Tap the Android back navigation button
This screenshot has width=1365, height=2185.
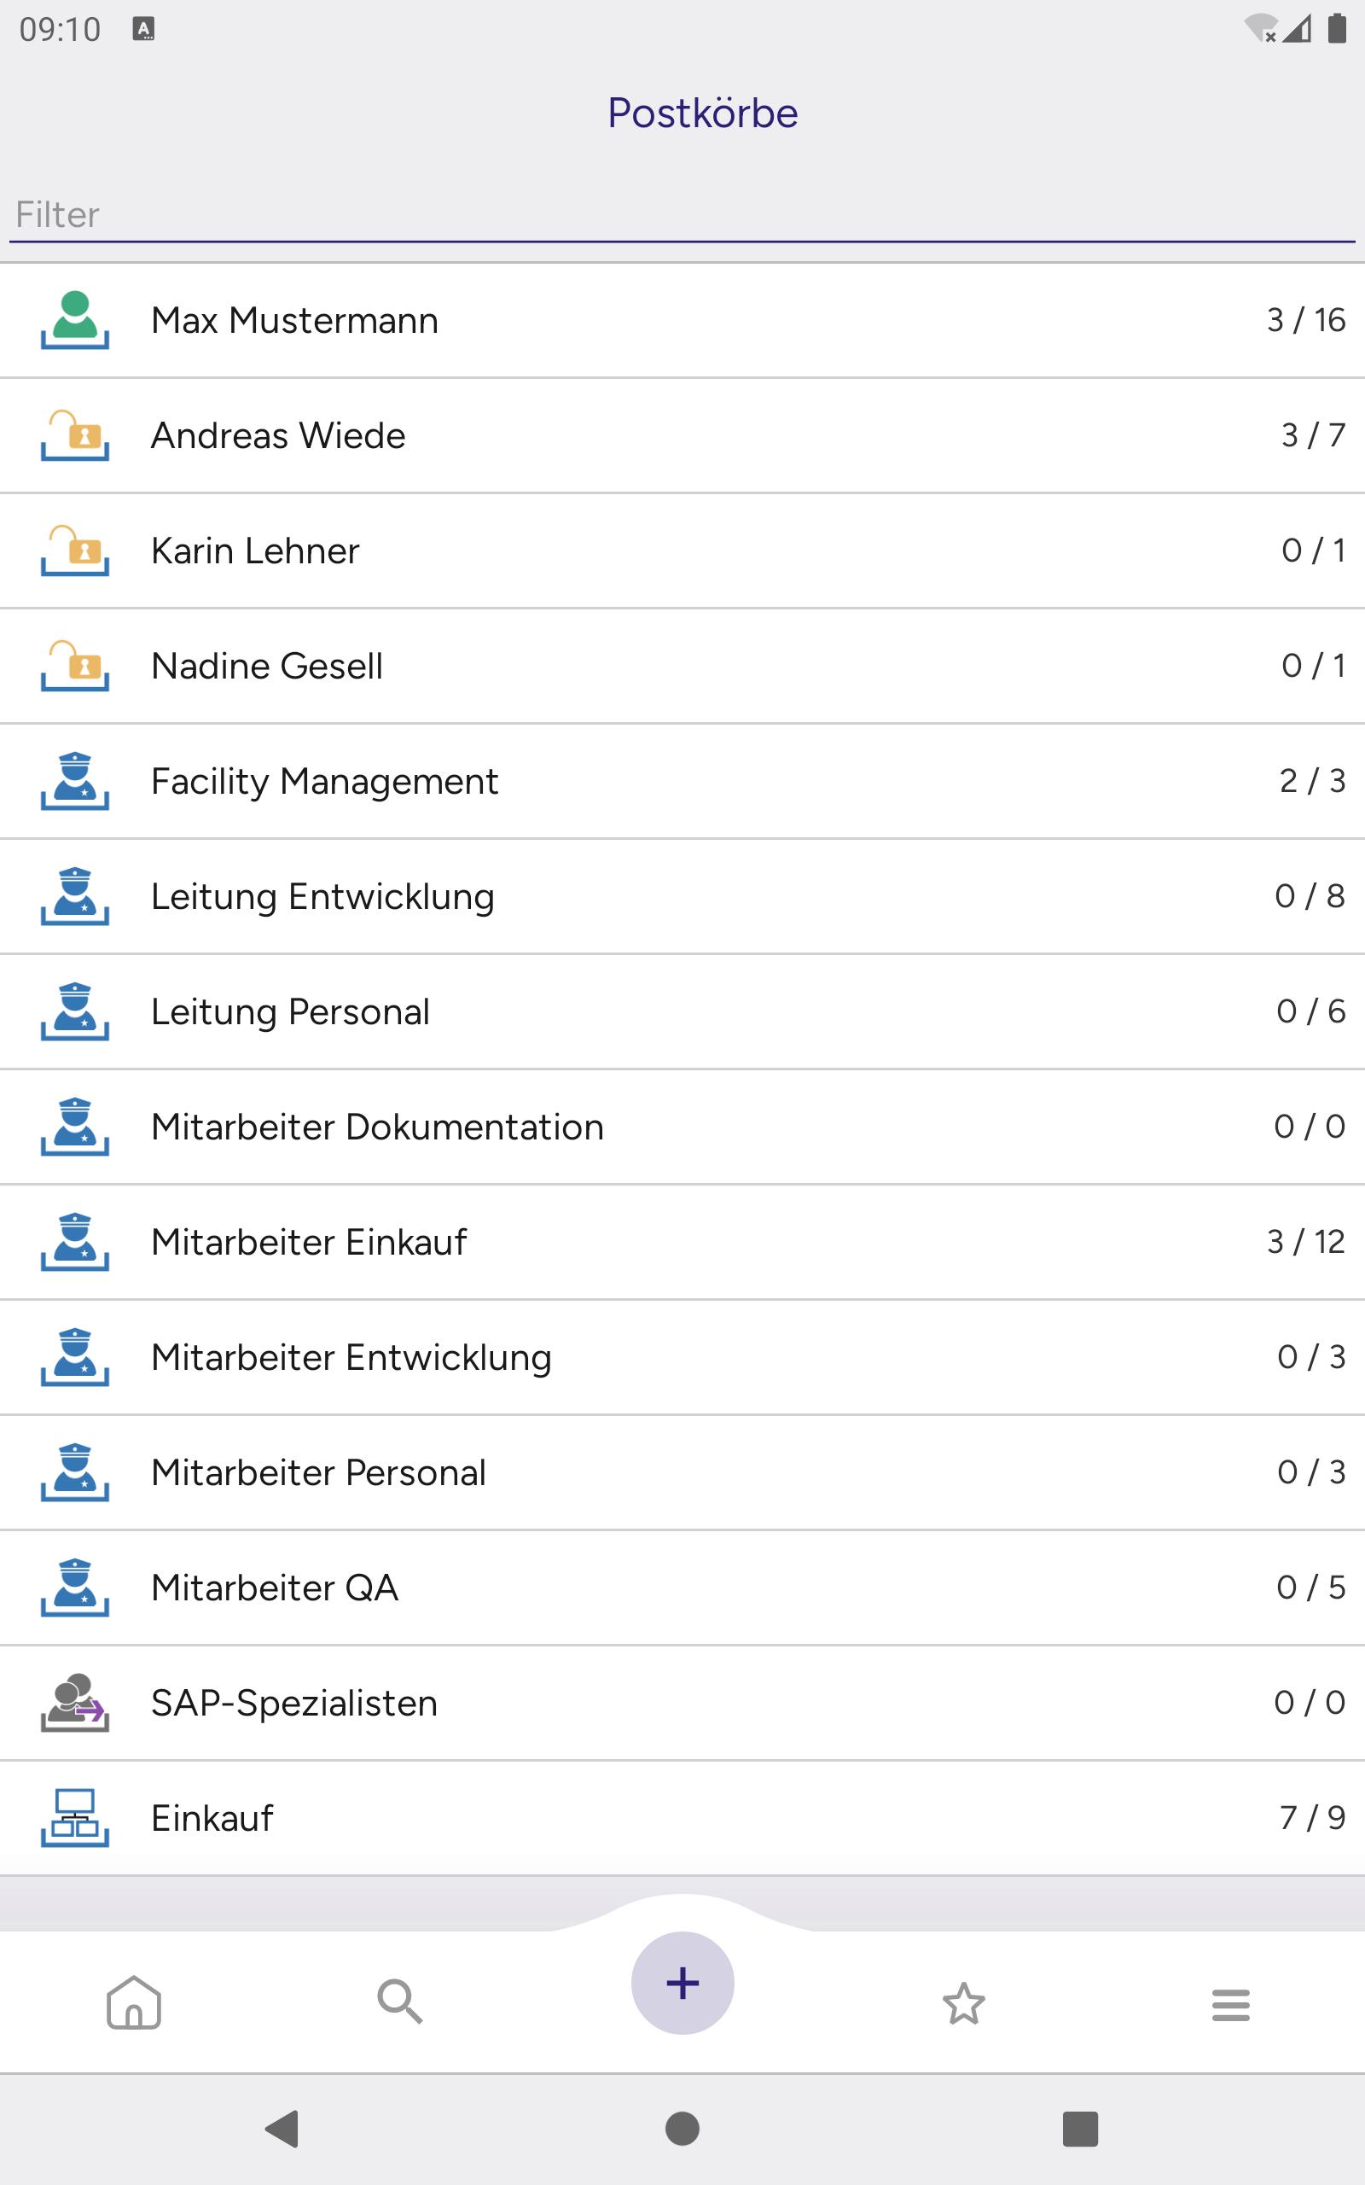pos(282,2128)
